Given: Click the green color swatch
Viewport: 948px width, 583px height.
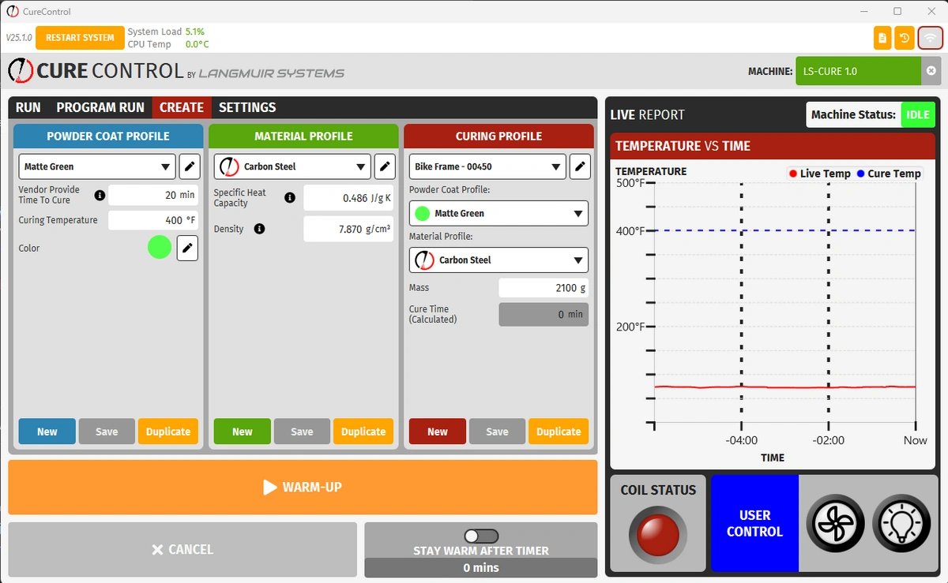Looking at the screenshot, I should (x=160, y=248).
